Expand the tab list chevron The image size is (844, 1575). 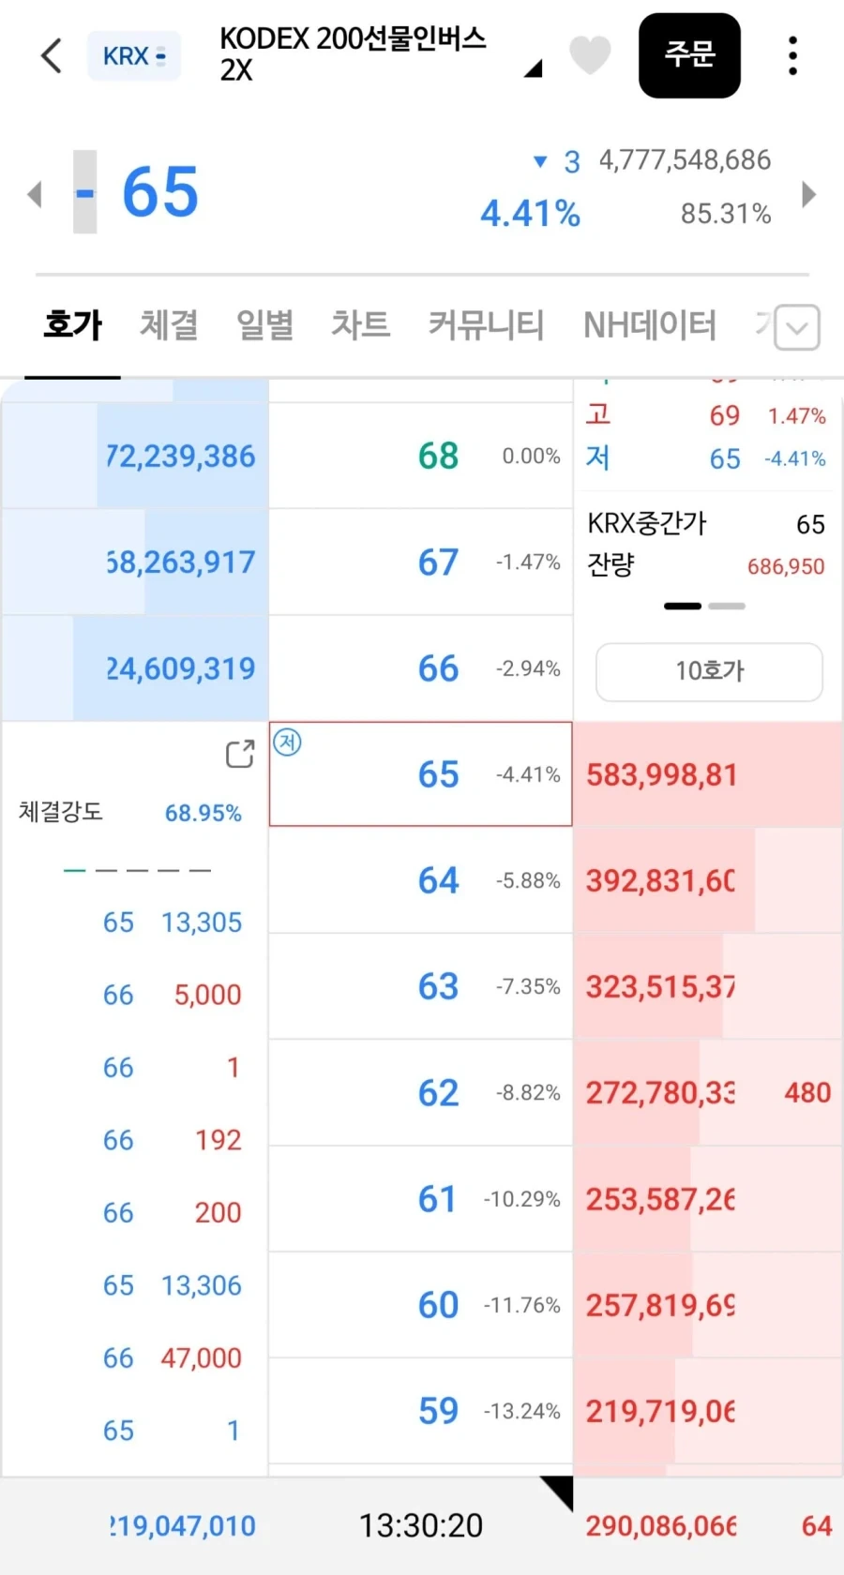798,327
